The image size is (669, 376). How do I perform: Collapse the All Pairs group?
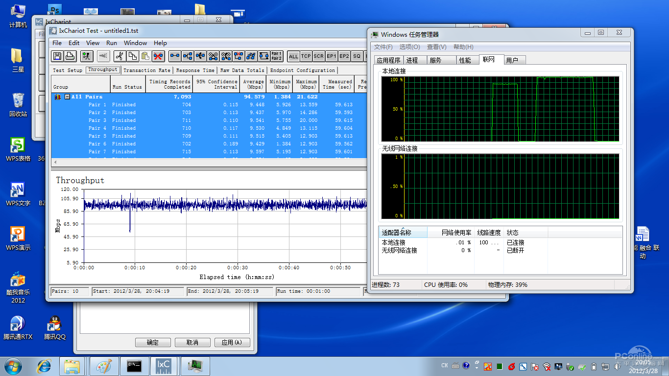click(x=67, y=97)
